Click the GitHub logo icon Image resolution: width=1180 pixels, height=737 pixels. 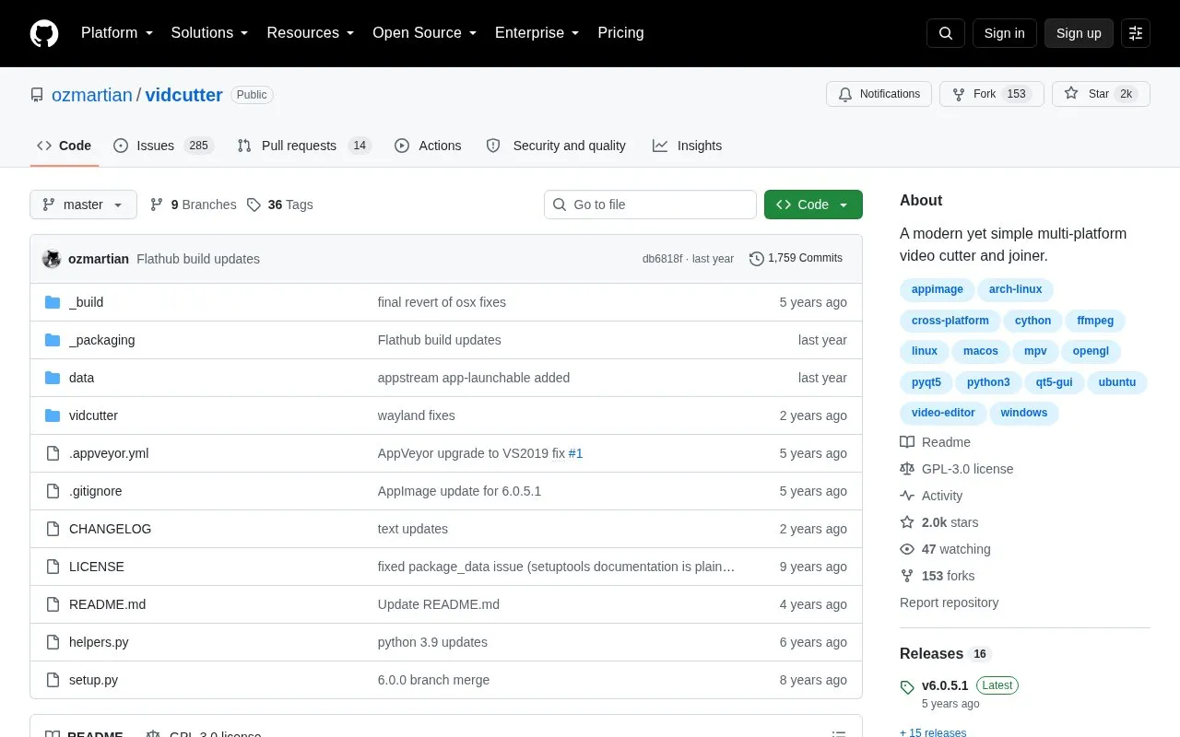tap(44, 33)
